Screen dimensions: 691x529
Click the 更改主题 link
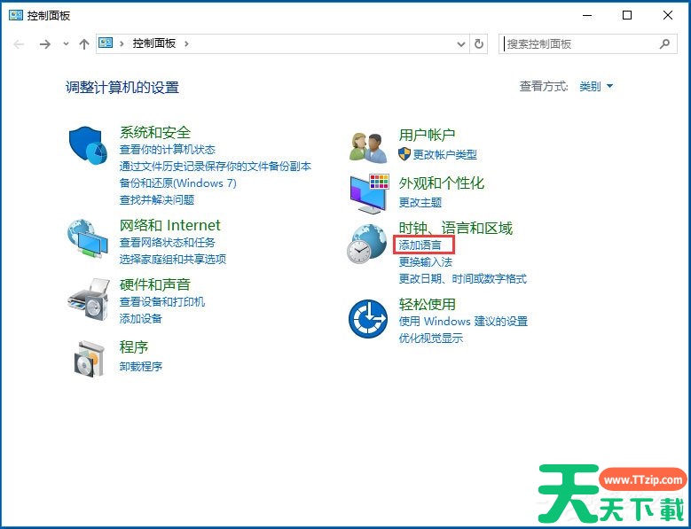click(x=420, y=202)
